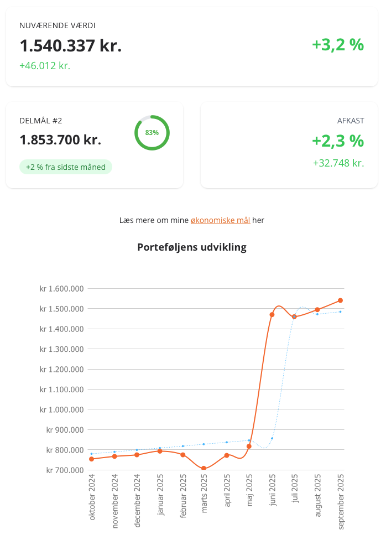
Task: Select the juni 2025 orange data point
Action: pos(272,315)
